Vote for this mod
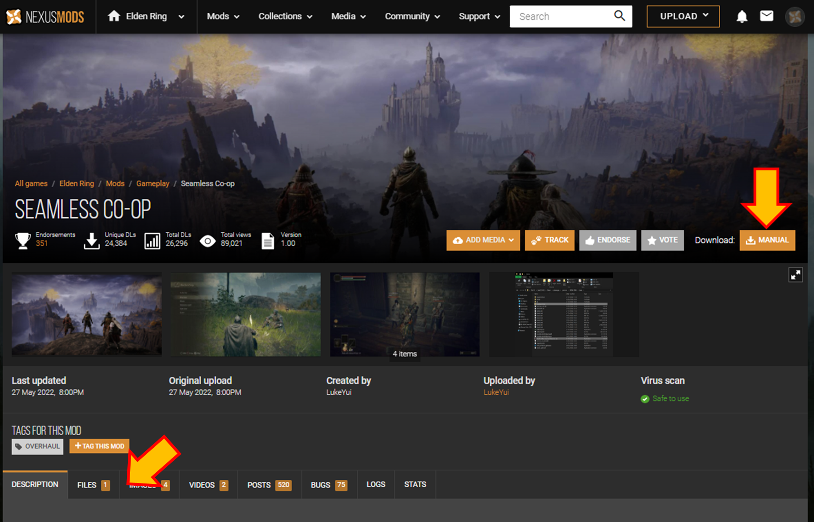This screenshot has width=814, height=522. [x=663, y=240]
